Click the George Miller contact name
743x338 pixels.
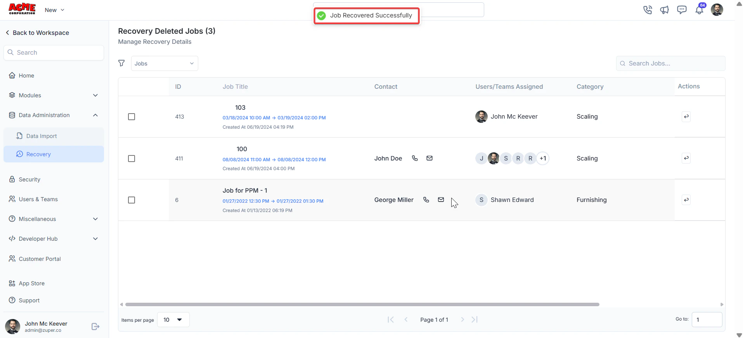394,200
